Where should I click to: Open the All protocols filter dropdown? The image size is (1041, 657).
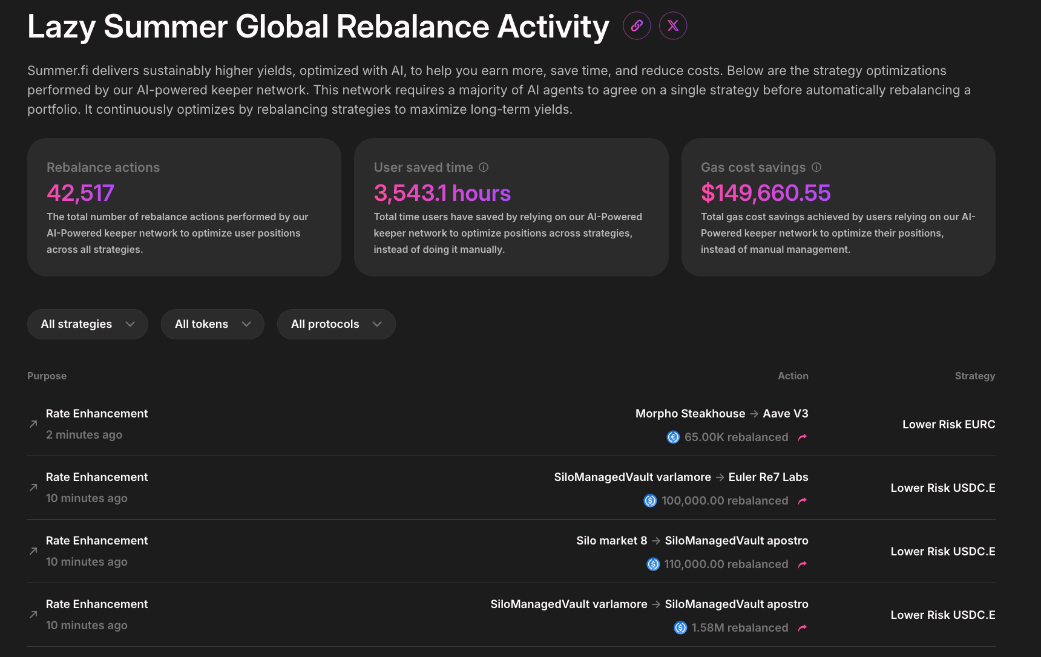click(336, 324)
